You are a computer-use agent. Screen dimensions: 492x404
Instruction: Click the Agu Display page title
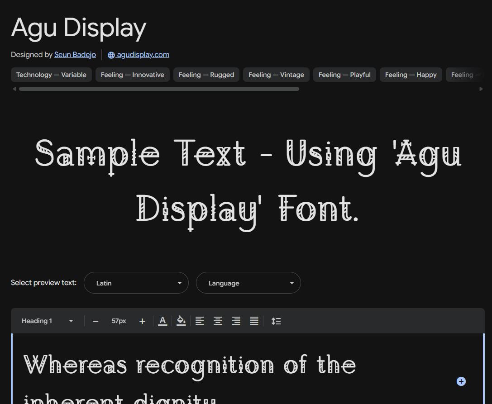pyautogui.click(x=79, y=29)
